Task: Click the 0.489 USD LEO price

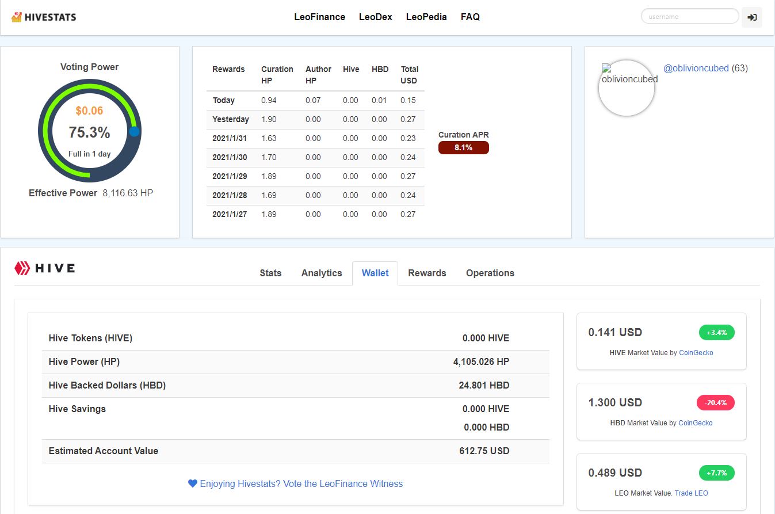Action: pyautogui.click(x=615, y=473)
